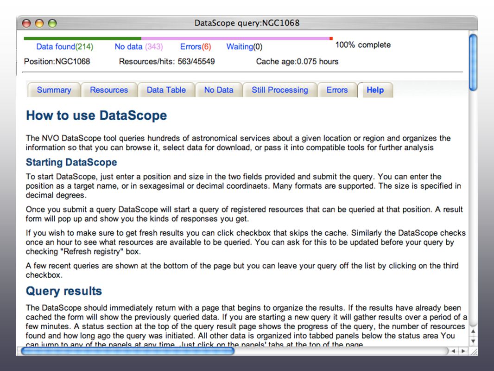Click the Starting DataScope heading
This screenshot has height=371, width=494.
coord(71,162)
